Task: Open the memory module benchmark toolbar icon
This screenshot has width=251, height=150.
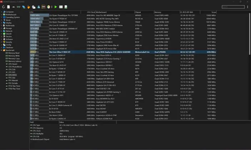Action: pos(19,7)
